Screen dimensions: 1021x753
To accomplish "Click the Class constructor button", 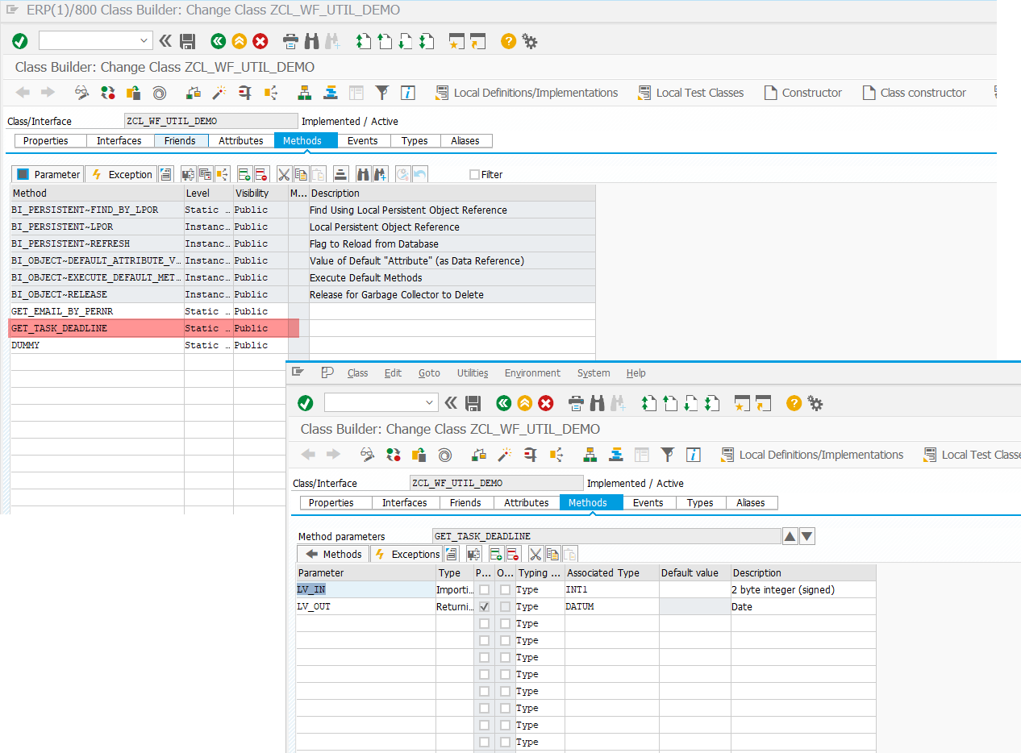I will [914, 93].
